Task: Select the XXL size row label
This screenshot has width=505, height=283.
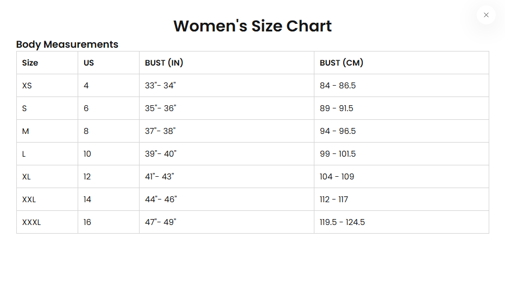Action: 29,200
